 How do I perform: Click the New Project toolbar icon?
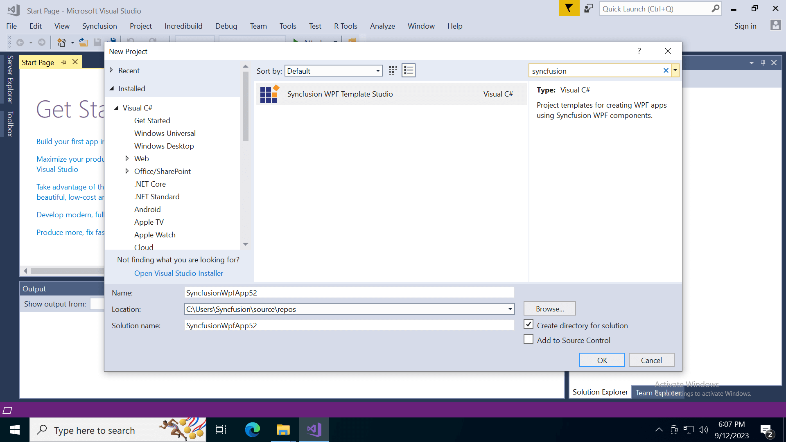(61, 42)
